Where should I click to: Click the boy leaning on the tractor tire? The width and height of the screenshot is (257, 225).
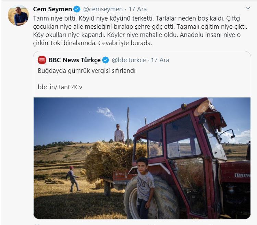click(x=145, y=188)
